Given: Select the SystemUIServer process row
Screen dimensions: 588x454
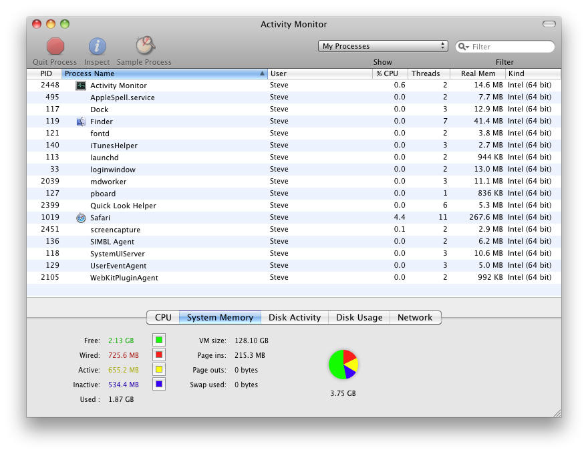Looking at the screenshot, I should coord(293,253).
